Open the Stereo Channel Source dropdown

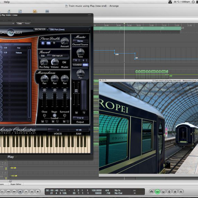tap(80, 41)
